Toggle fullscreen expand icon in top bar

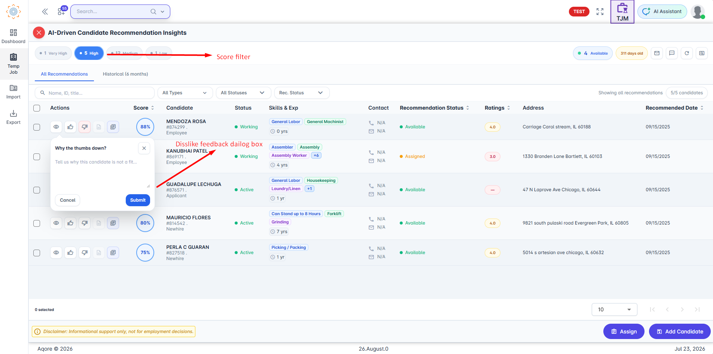pos(600,12)
